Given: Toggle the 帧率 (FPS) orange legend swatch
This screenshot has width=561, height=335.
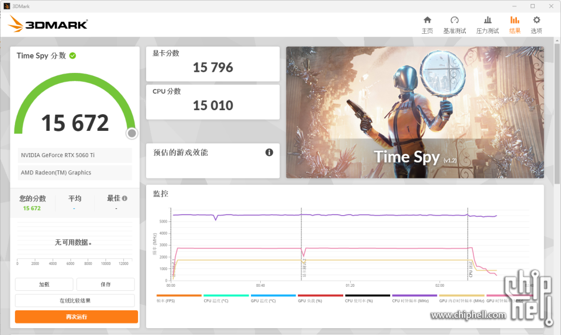Looking at the screenshot, I should [x=179, y=295].
